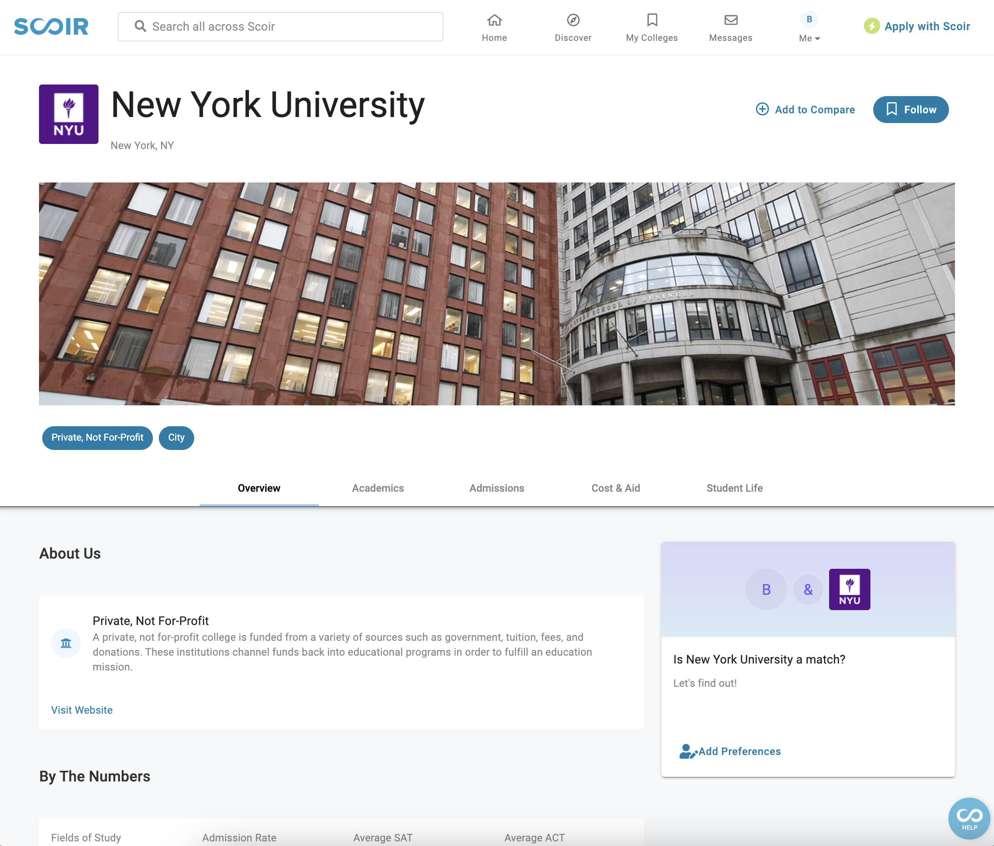Image resolution: width=994 pixels, height=846 pixels.
Task: Click the New York, NY location text
Action: [x=142, y=145]
